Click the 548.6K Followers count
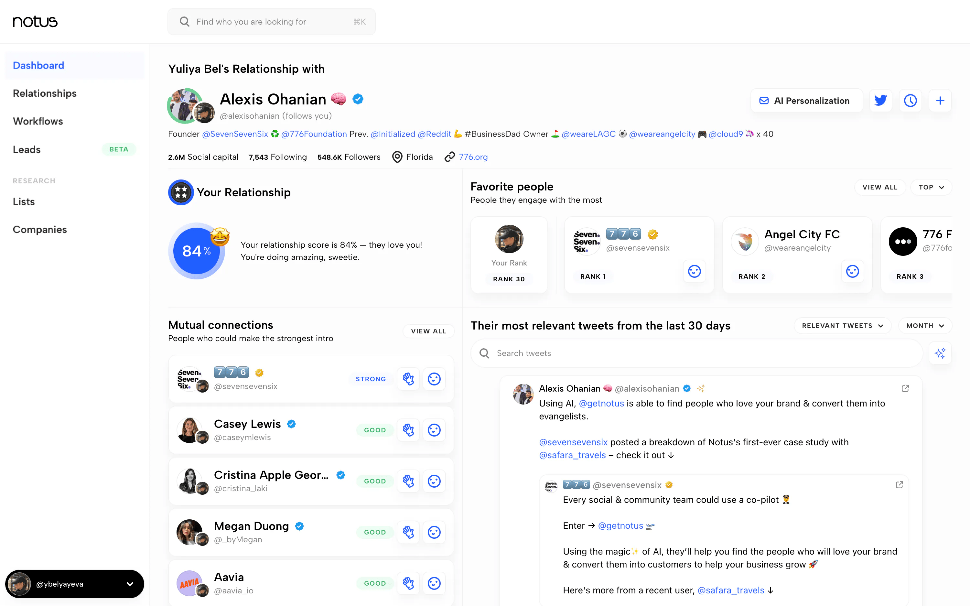970x606 pixels. (349, 157)
